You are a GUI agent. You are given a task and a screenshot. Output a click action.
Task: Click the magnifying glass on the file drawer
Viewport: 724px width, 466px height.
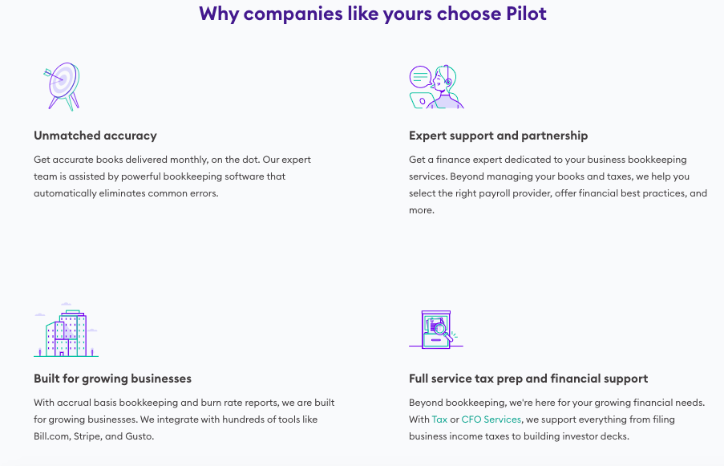[x=442, y=331]
